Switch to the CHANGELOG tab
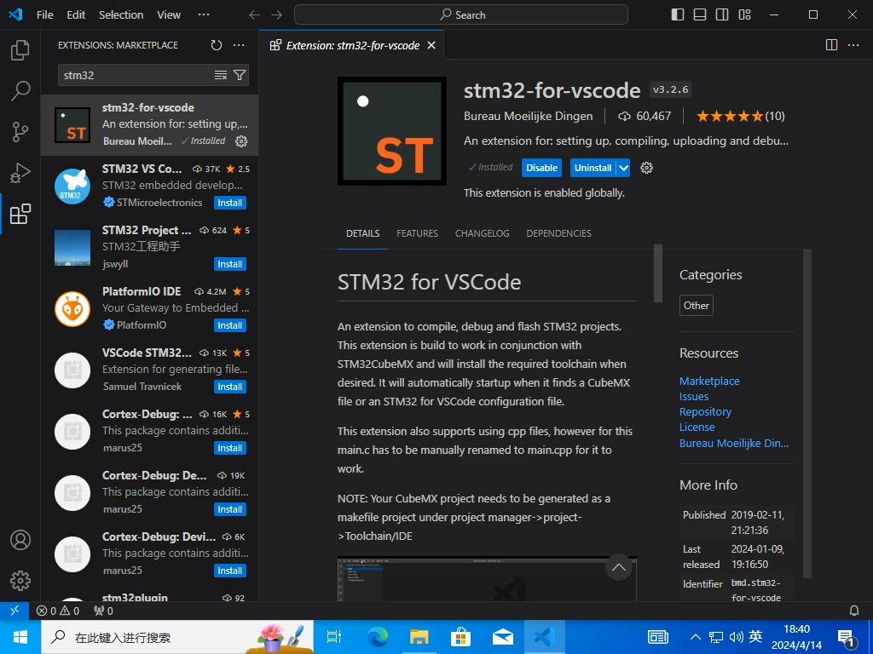873x654 pixels. (x=482, y=233)
